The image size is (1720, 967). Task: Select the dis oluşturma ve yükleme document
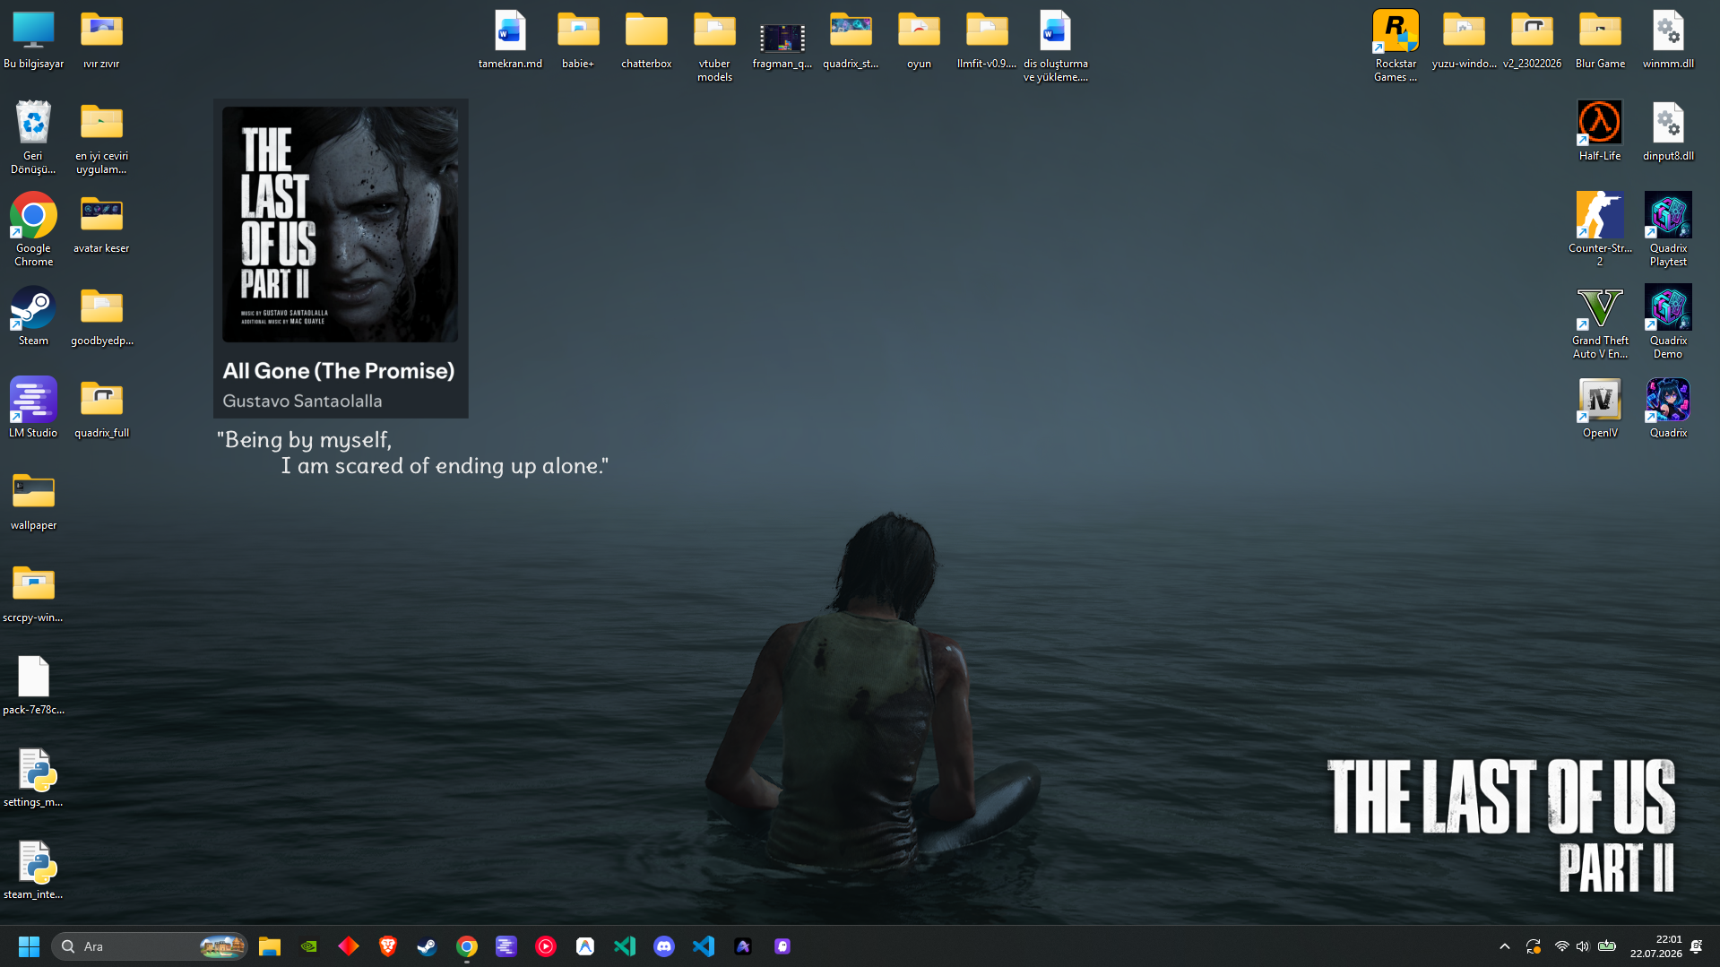[x=1055, y=46]
